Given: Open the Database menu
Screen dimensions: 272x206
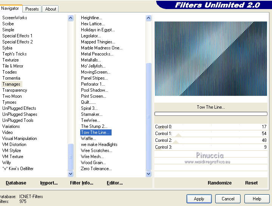Looking at the screenshot, I should point(16,183).
